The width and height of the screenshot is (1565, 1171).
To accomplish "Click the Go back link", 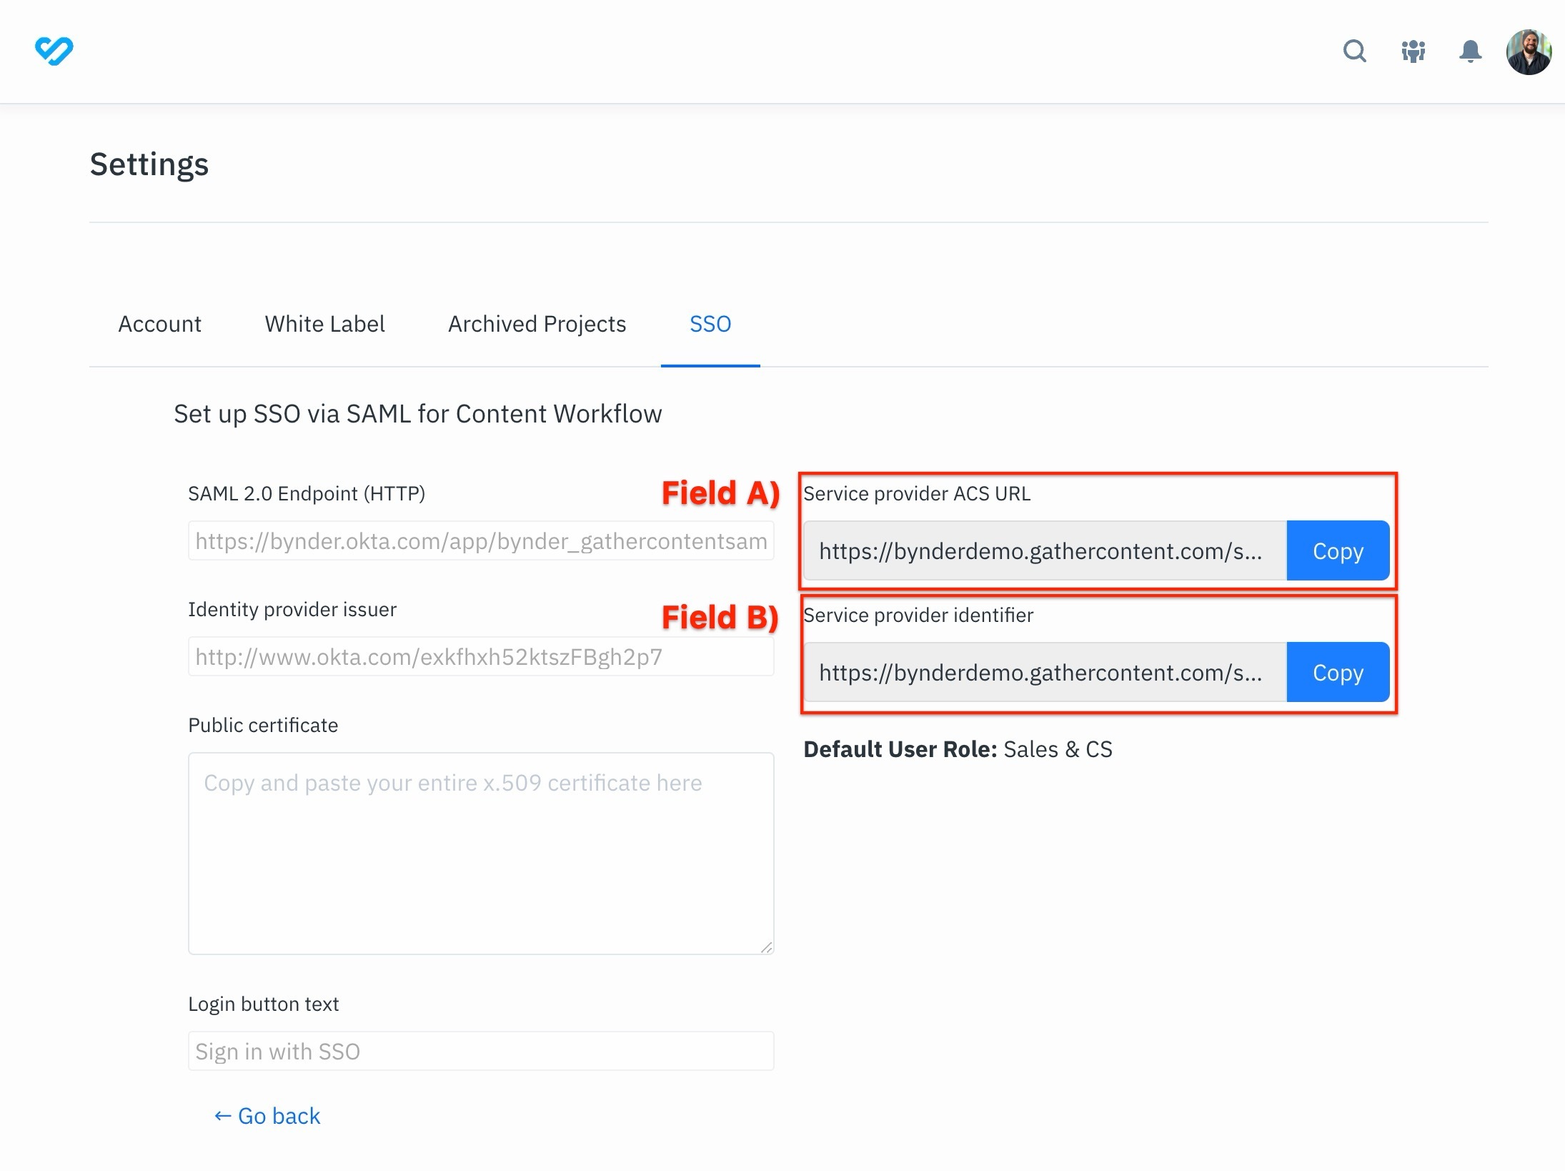I will coord(267,1116).
